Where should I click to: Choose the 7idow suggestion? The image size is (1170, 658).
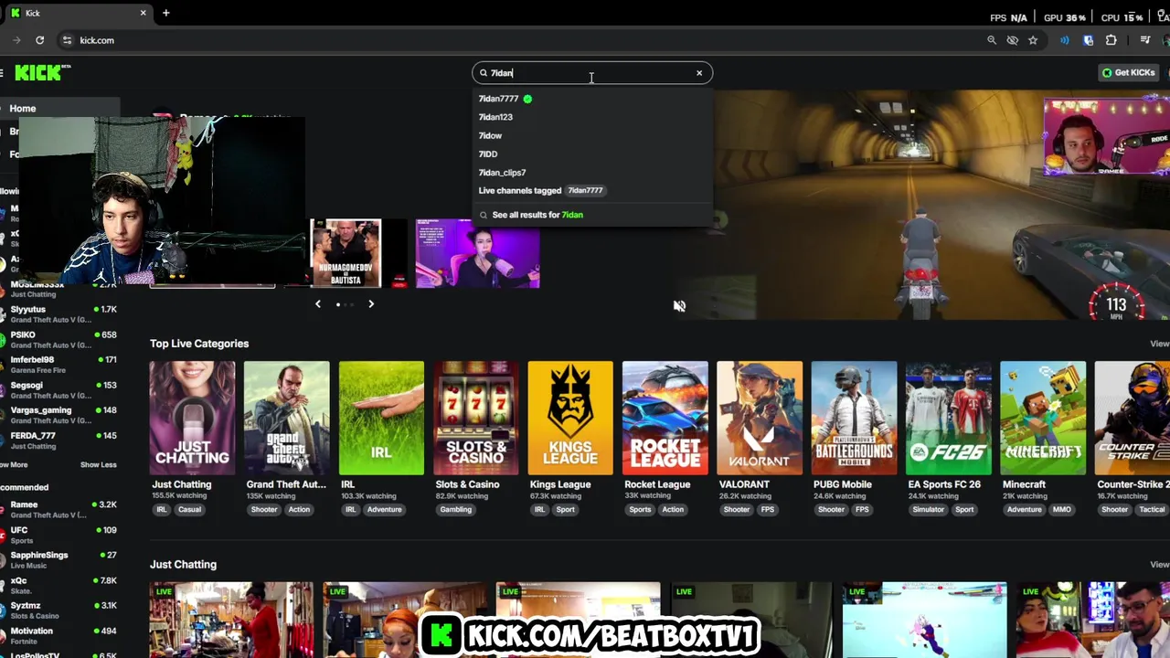pyautogui.click(x=592, y=135)
